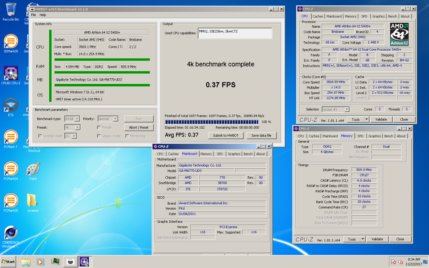The width and height of the screenshot is (429, 268).
Task: Open Windows Media Player from taskbar
Action: 41,262
